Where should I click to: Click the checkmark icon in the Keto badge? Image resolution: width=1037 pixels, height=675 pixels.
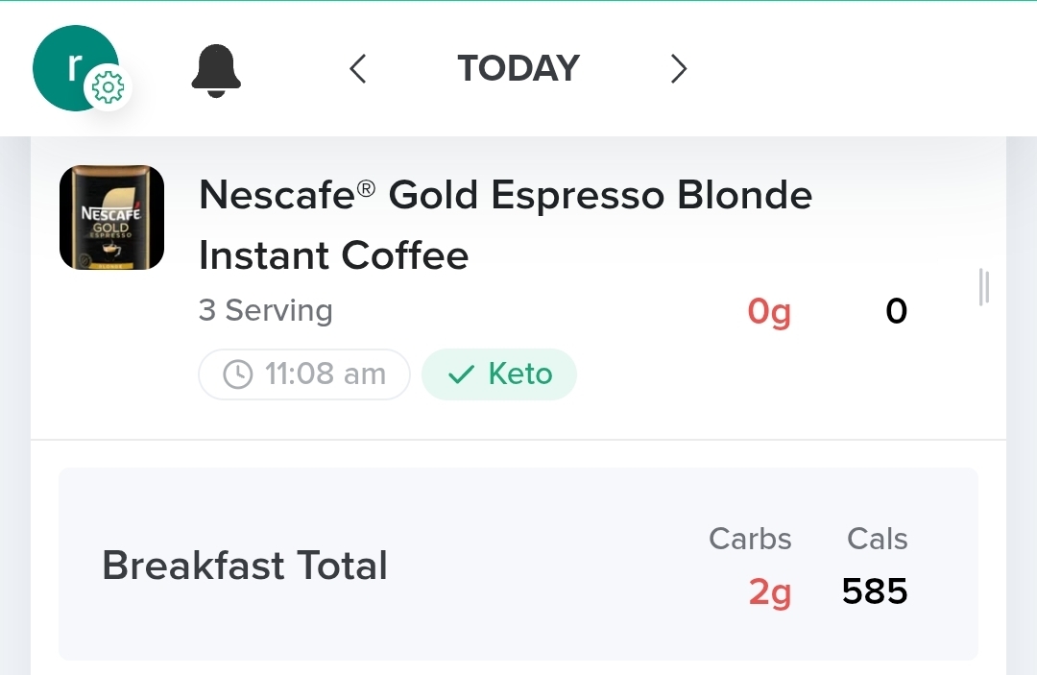pyautogui.click(x=461, y=374)
